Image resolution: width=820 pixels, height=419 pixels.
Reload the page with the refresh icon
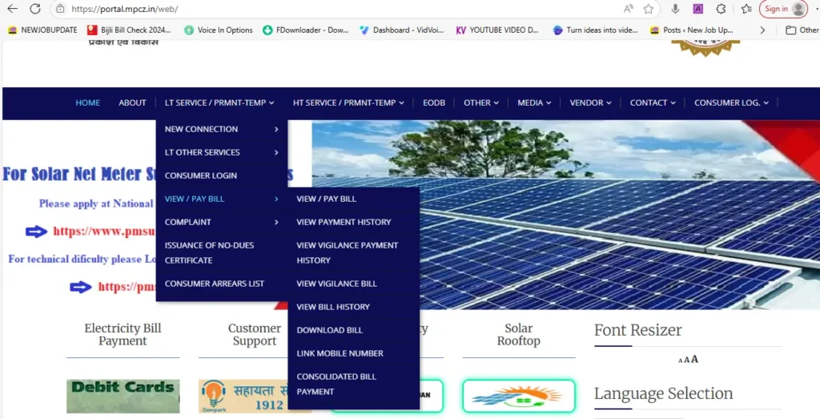coord(35,9)
